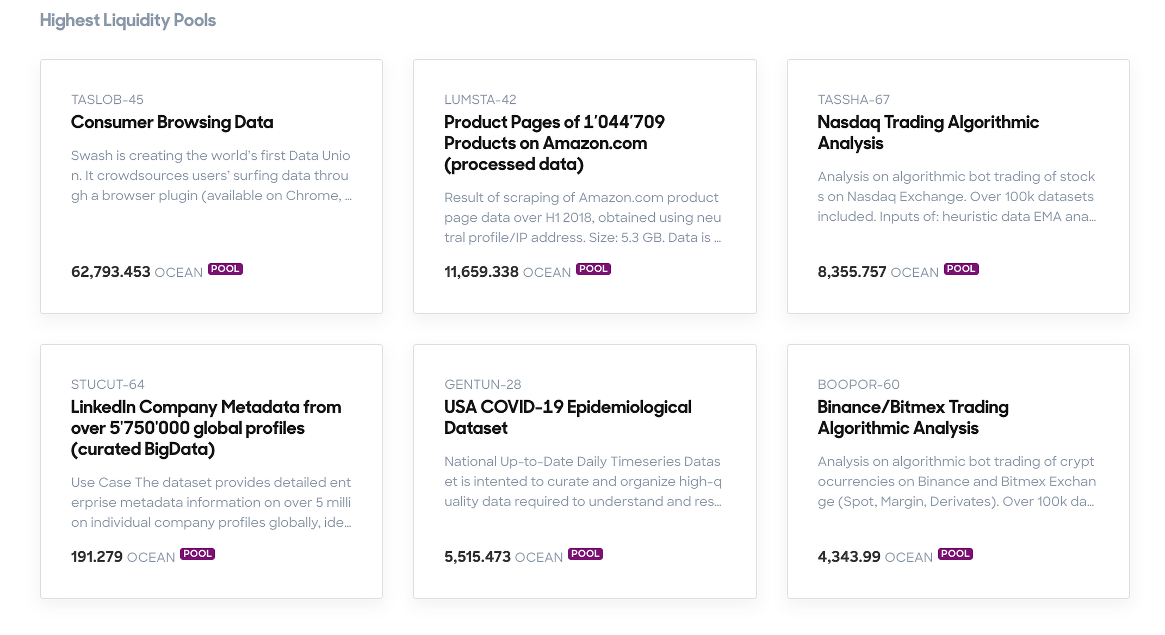Screen dimensions: 1165x635
Task: Open Product Pages of Amazon.com dataset title
Action: 554,144
